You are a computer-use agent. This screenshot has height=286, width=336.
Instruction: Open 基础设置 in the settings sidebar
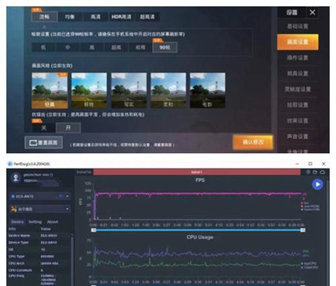(298, 26)
